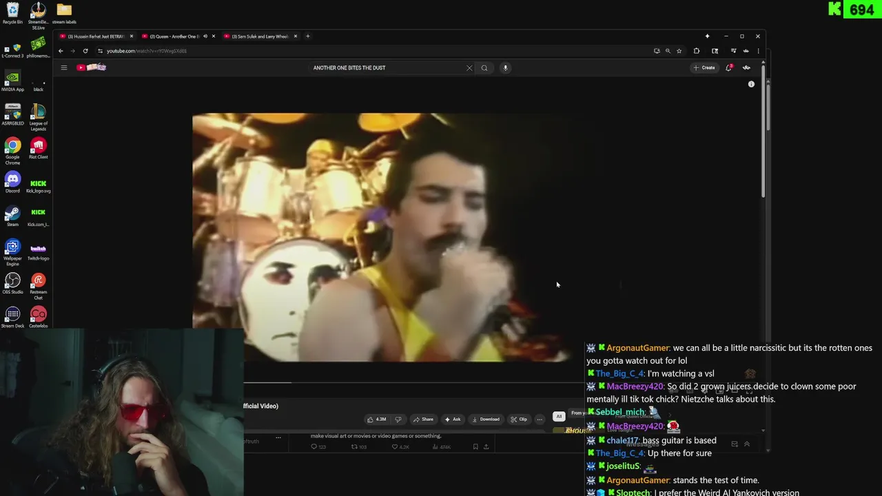Open the reply count 123 icon
This screenshot has height=496, width=882.
318,446
